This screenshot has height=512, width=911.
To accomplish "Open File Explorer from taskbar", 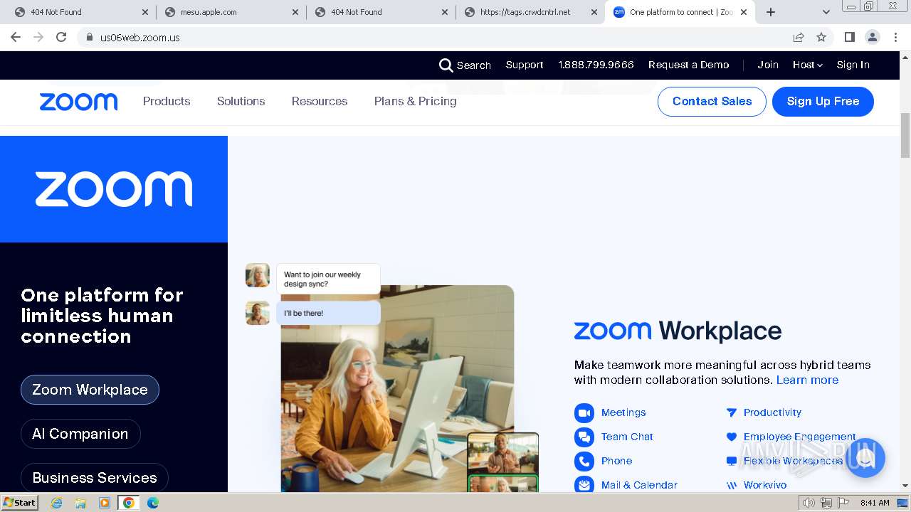I will (80, 503).
